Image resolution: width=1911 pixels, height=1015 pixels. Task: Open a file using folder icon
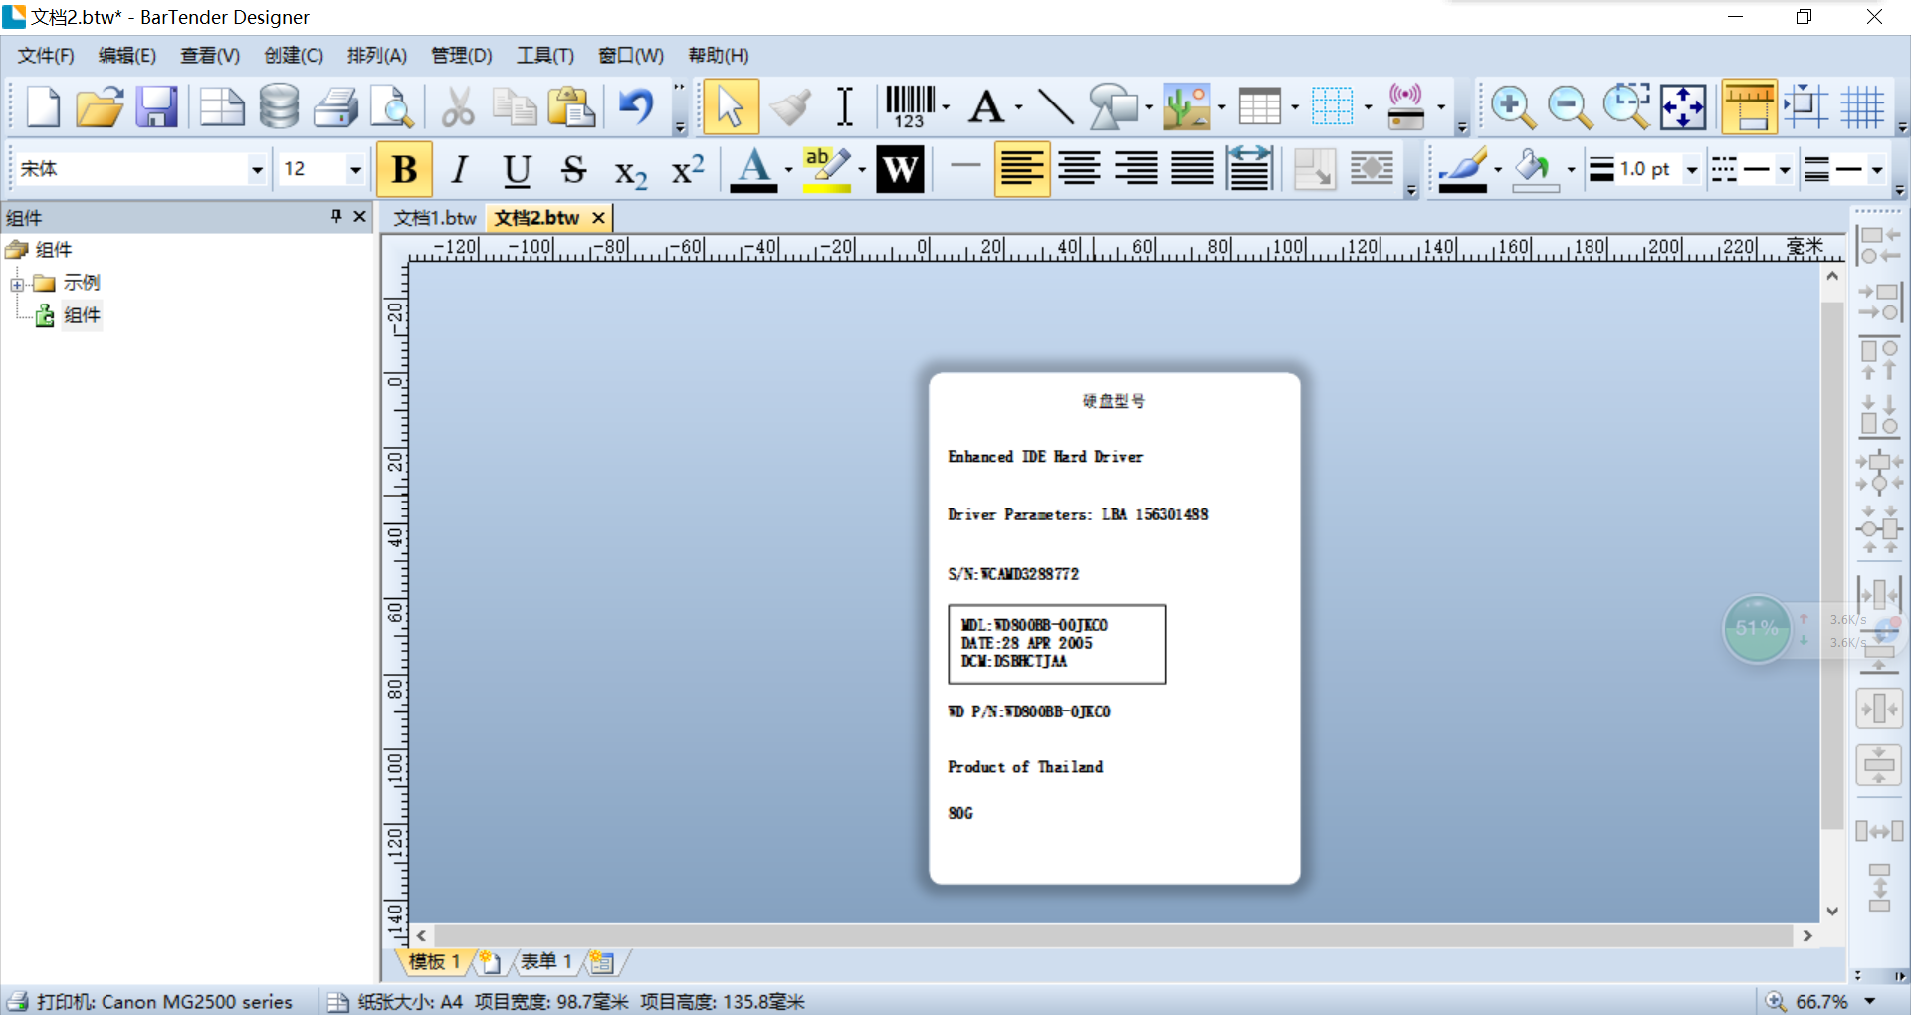[100, 107]
